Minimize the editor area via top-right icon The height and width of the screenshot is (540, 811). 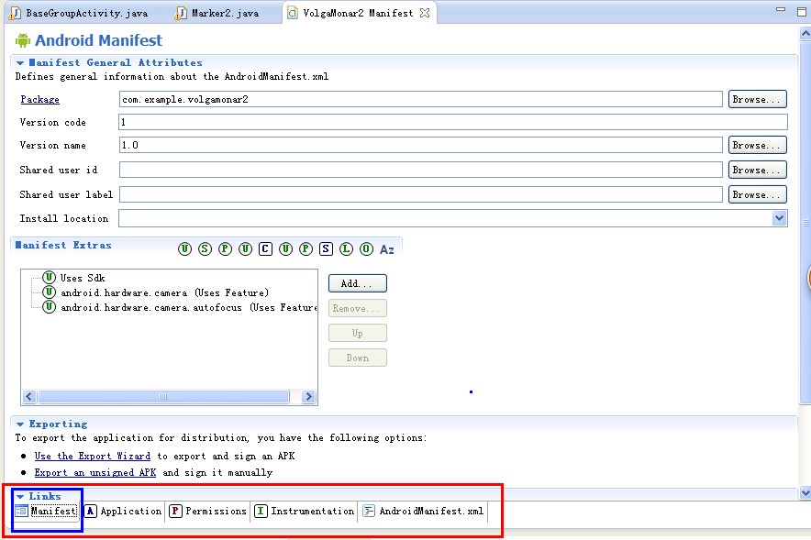click(781, 9)
